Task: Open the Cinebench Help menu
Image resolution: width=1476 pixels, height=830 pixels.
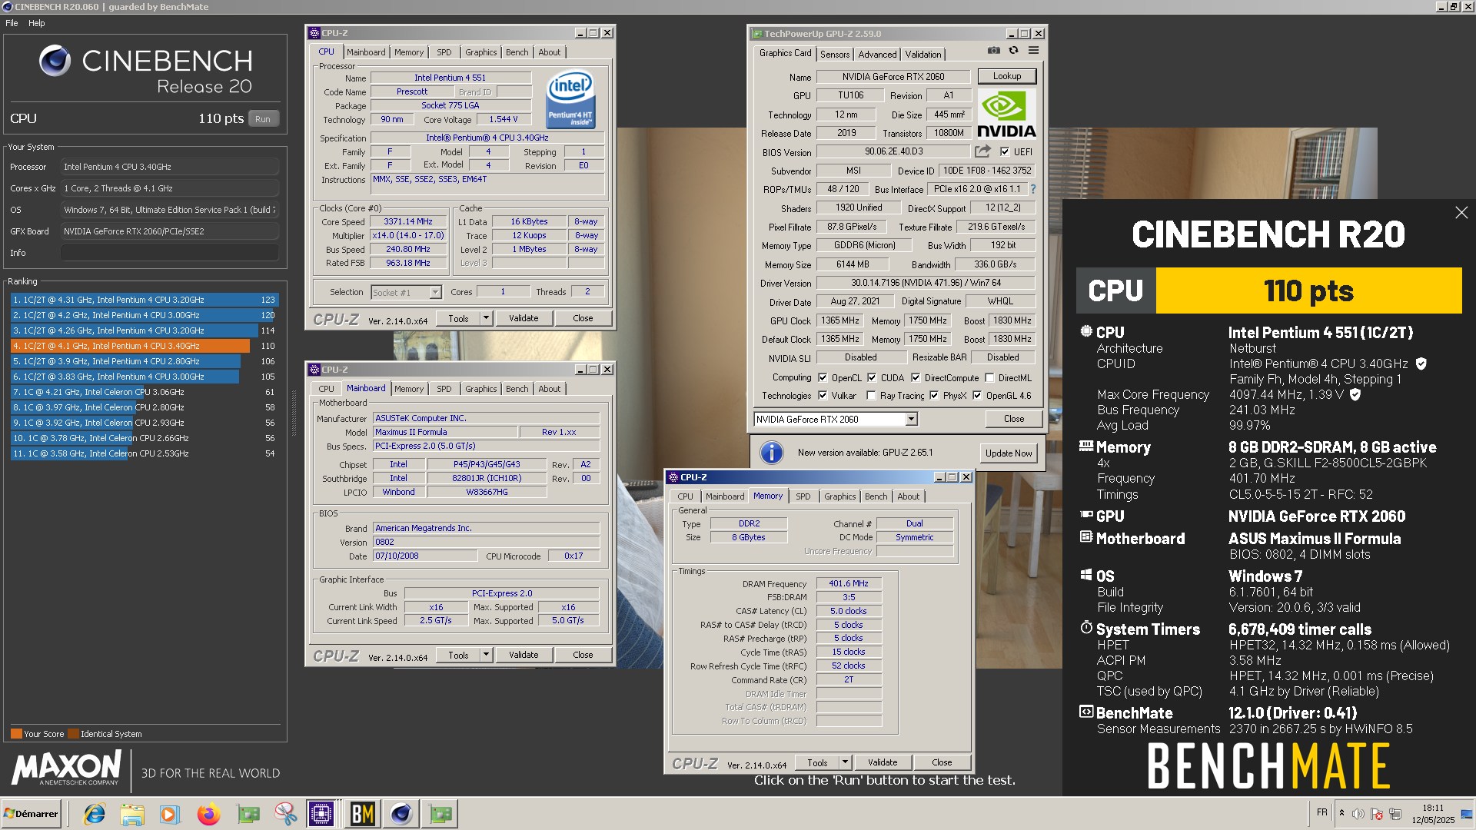Action: point(37,23)
